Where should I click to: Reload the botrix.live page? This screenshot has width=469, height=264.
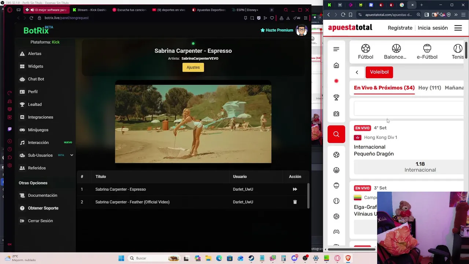point(31,18)
